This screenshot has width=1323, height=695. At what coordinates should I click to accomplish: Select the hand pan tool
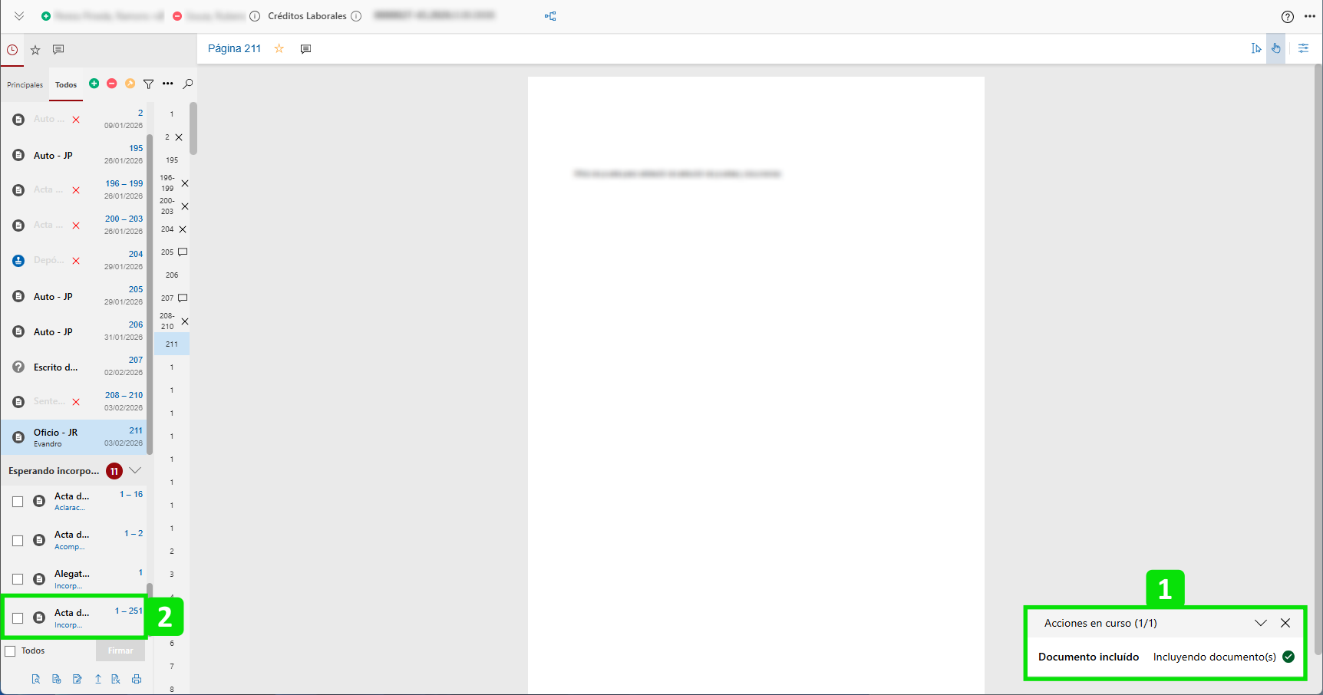(1275, 48)
